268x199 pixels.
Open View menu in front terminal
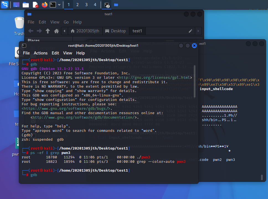pos(68,53)
